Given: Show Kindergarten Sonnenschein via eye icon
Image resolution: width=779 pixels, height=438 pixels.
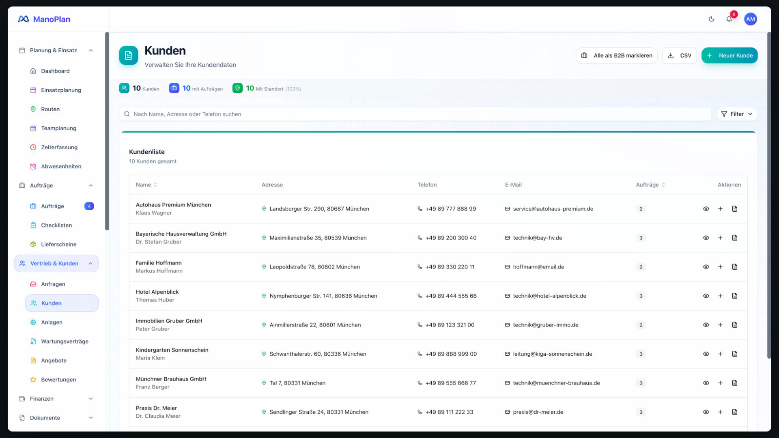Looking at the screenshot, I should pos(706,354).
